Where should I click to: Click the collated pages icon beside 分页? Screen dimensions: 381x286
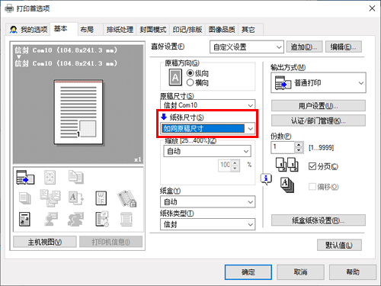(x=287, y=165)
